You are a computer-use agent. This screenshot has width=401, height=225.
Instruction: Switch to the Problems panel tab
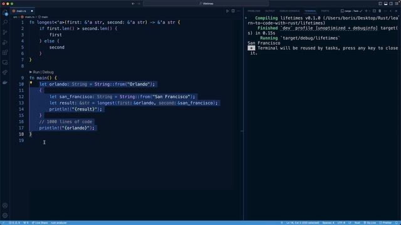point(254,11)
